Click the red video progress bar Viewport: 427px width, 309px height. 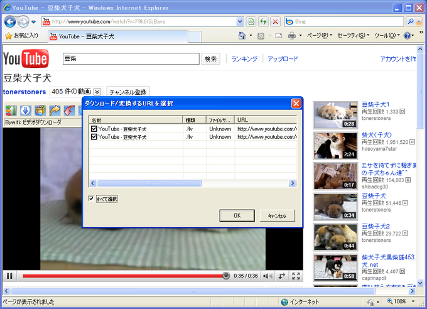pos(124,276)
